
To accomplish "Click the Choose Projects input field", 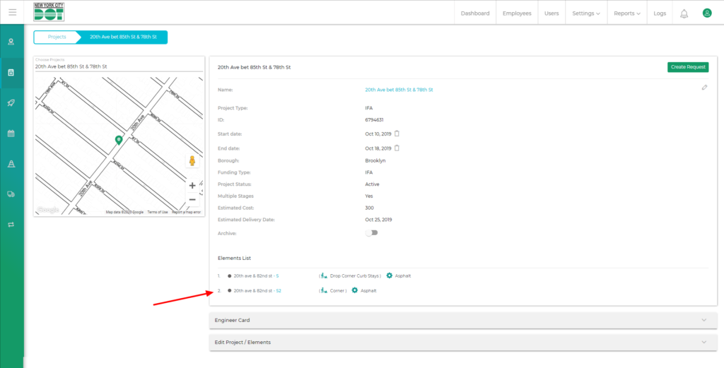I will (117, 66).
